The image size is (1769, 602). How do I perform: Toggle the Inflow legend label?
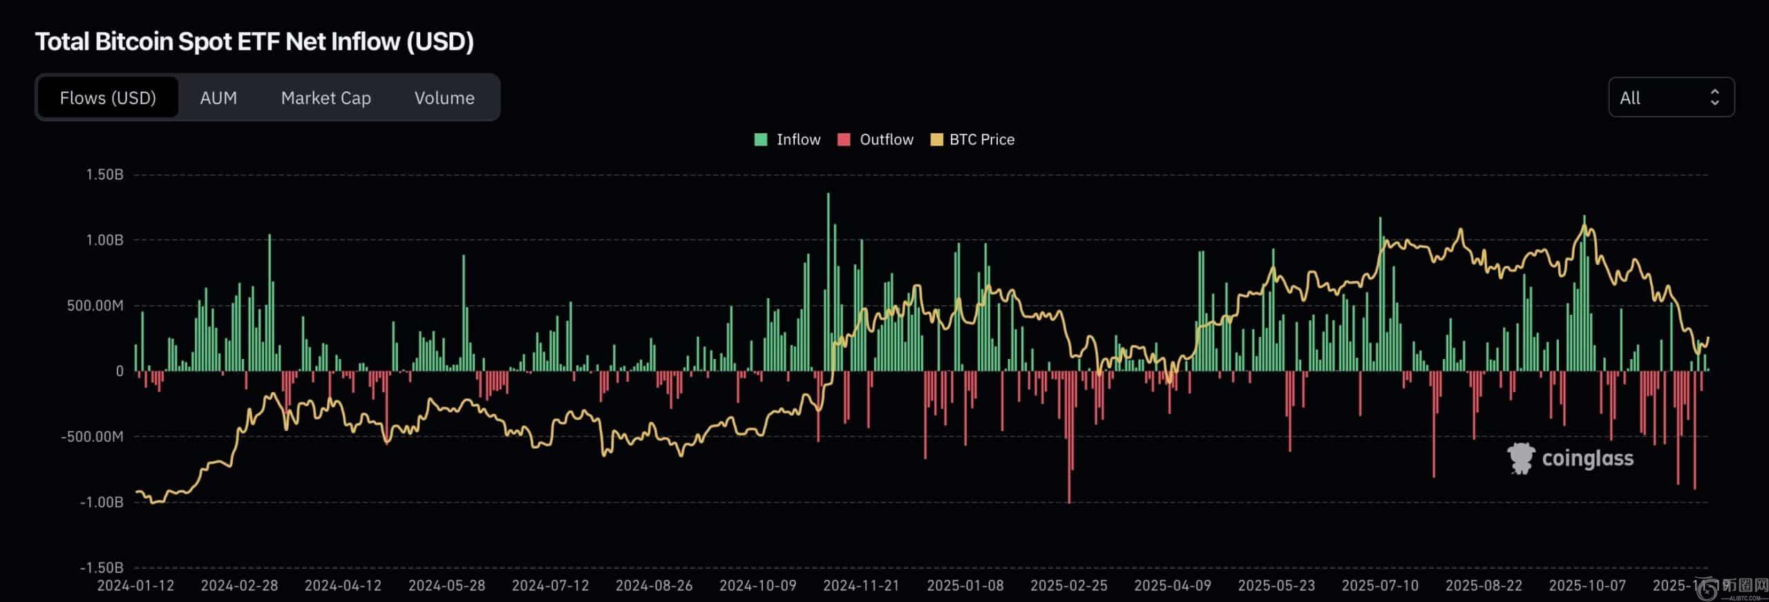tap(798, 139)
